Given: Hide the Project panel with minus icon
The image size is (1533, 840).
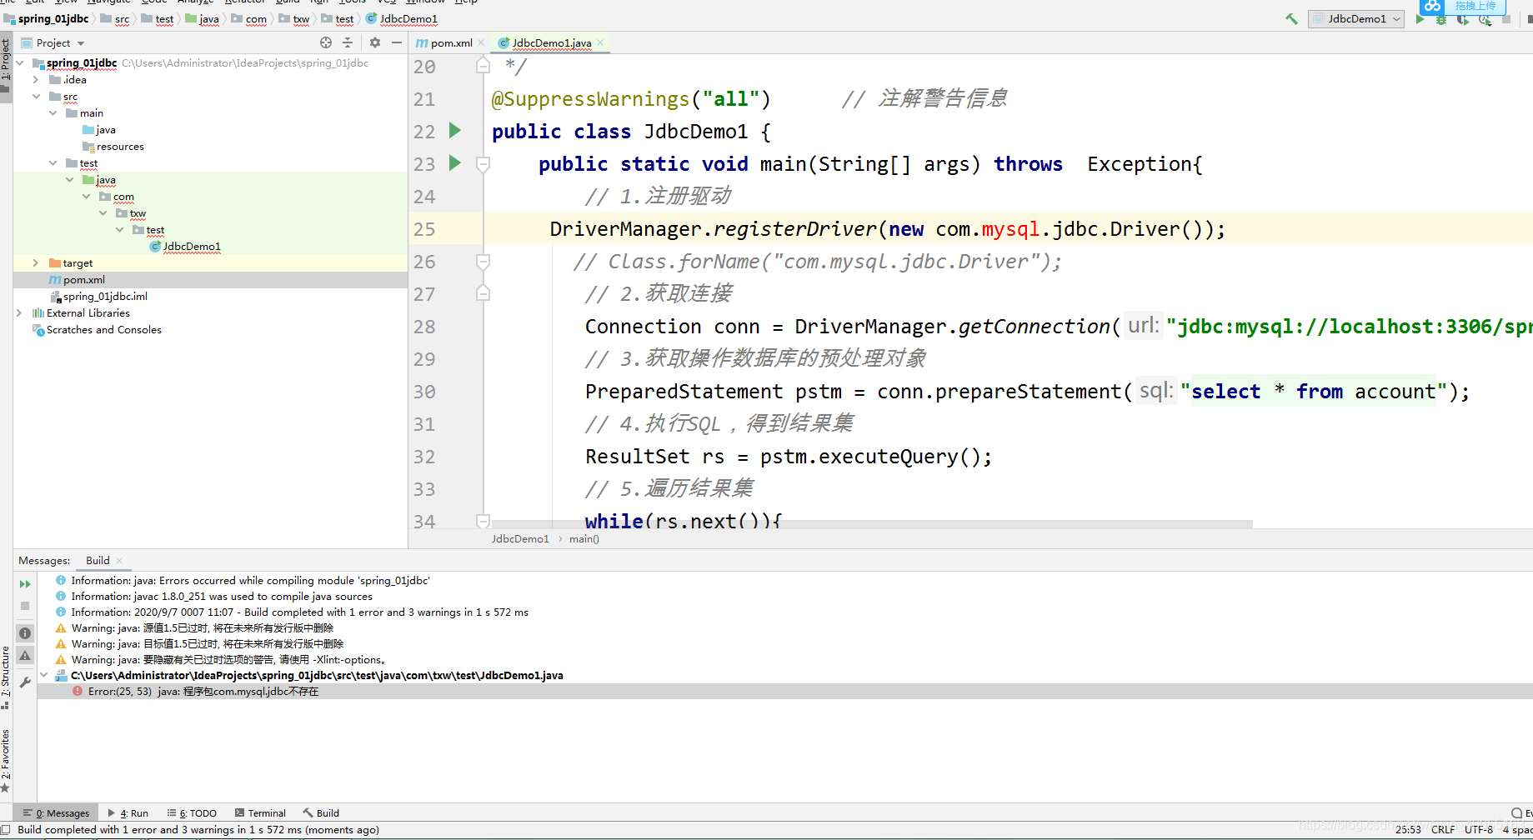Looking at the screenshot, I should click(397, 42).
